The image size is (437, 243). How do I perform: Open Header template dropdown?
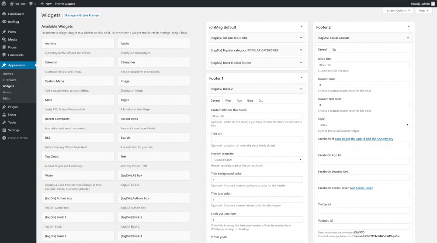pos(257,160)
